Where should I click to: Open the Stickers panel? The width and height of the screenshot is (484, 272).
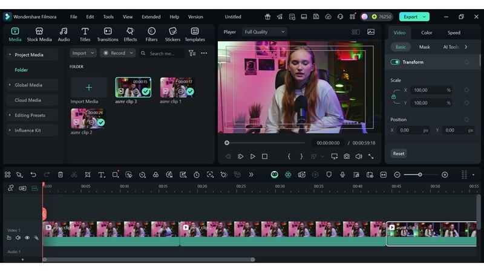(x=172, y=34)
